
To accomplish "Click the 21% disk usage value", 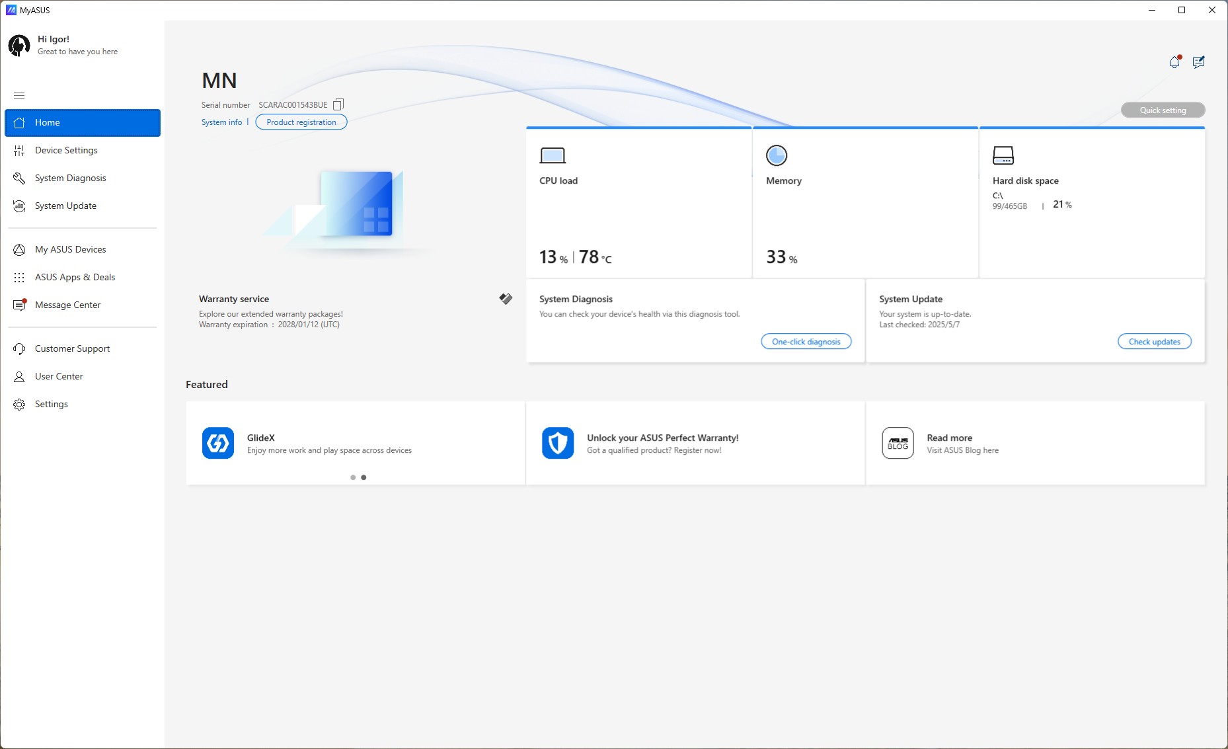I will coord(1062,205).
